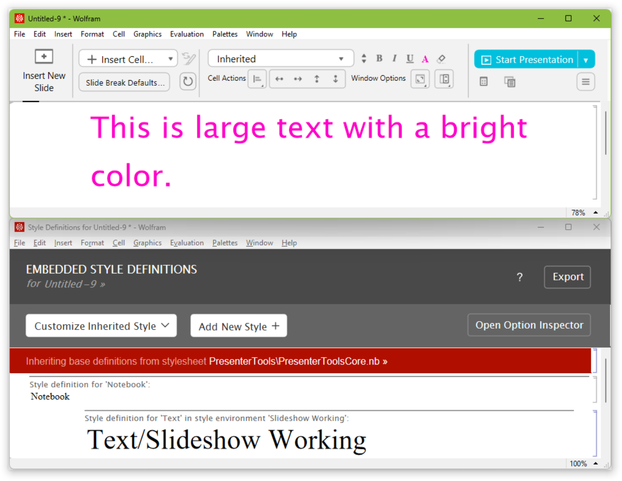Expand the Customize Inherited Style dropdown
Viewport: 622px width, 481px height.
click(101, 326)
